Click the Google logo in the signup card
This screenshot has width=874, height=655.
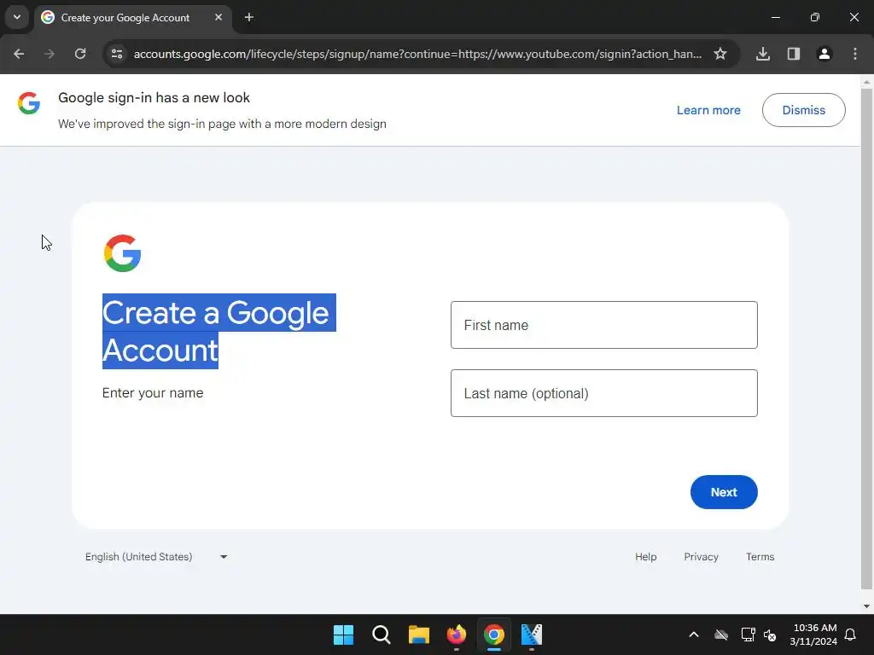pos(123,253)
